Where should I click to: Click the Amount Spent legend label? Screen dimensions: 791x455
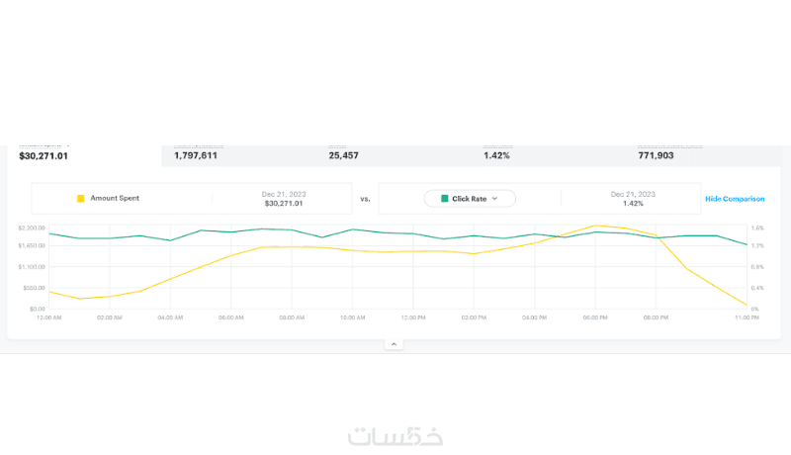pos(115,199)
